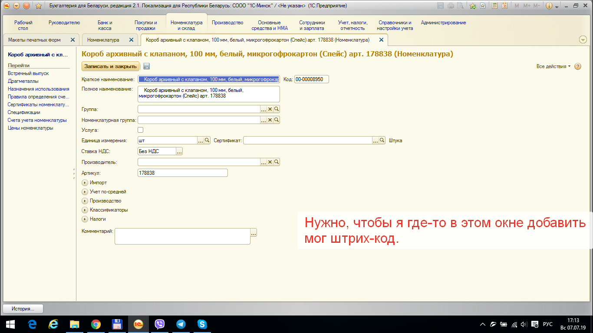Clear the Группа field with its X icon

(270, 109)
